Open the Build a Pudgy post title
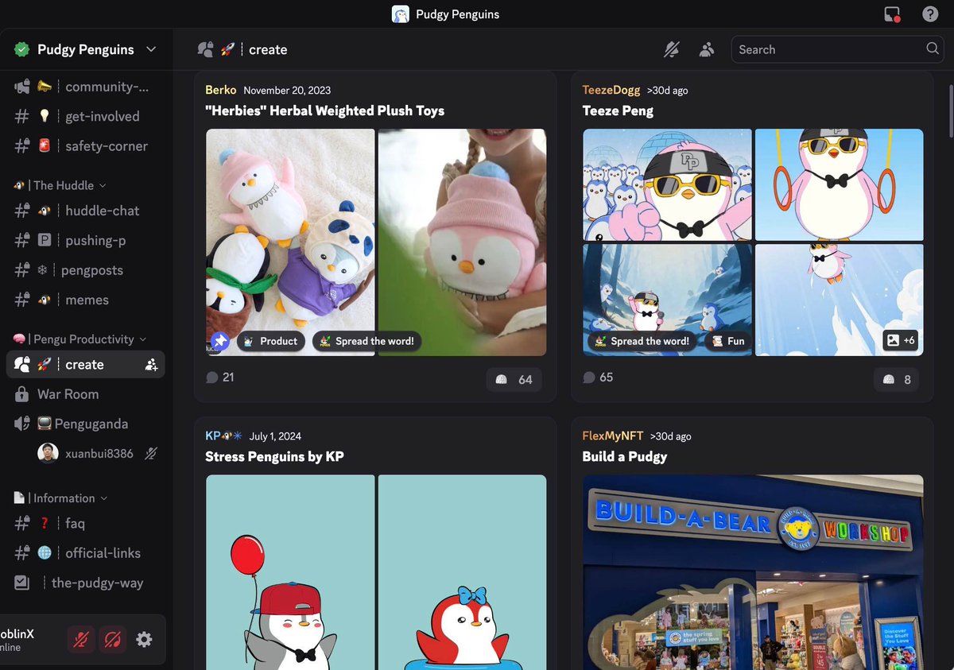 click(625, 456)
